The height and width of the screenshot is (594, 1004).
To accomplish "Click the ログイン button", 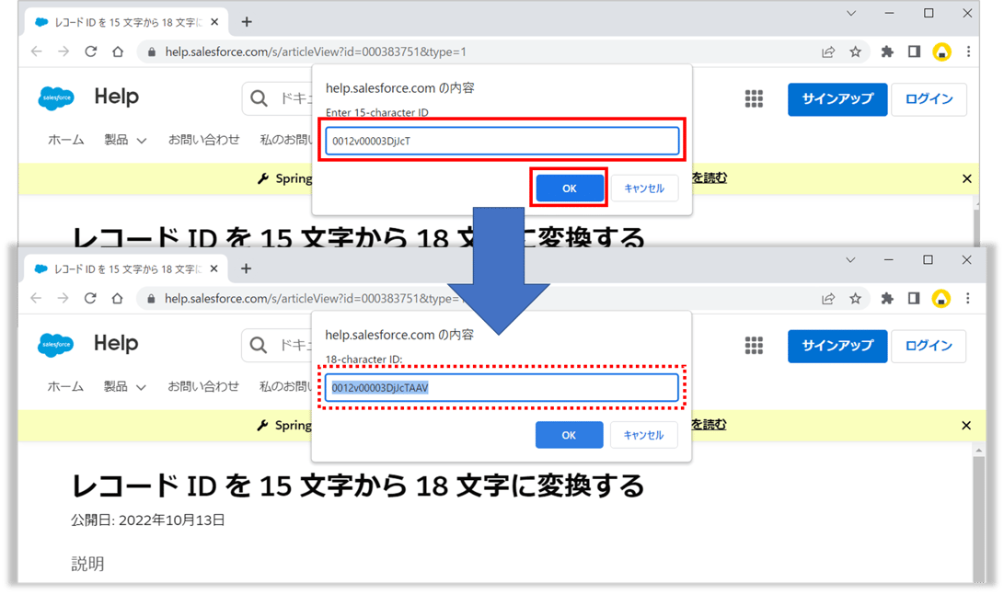I will pyautogui.click(x=929, y=99).
